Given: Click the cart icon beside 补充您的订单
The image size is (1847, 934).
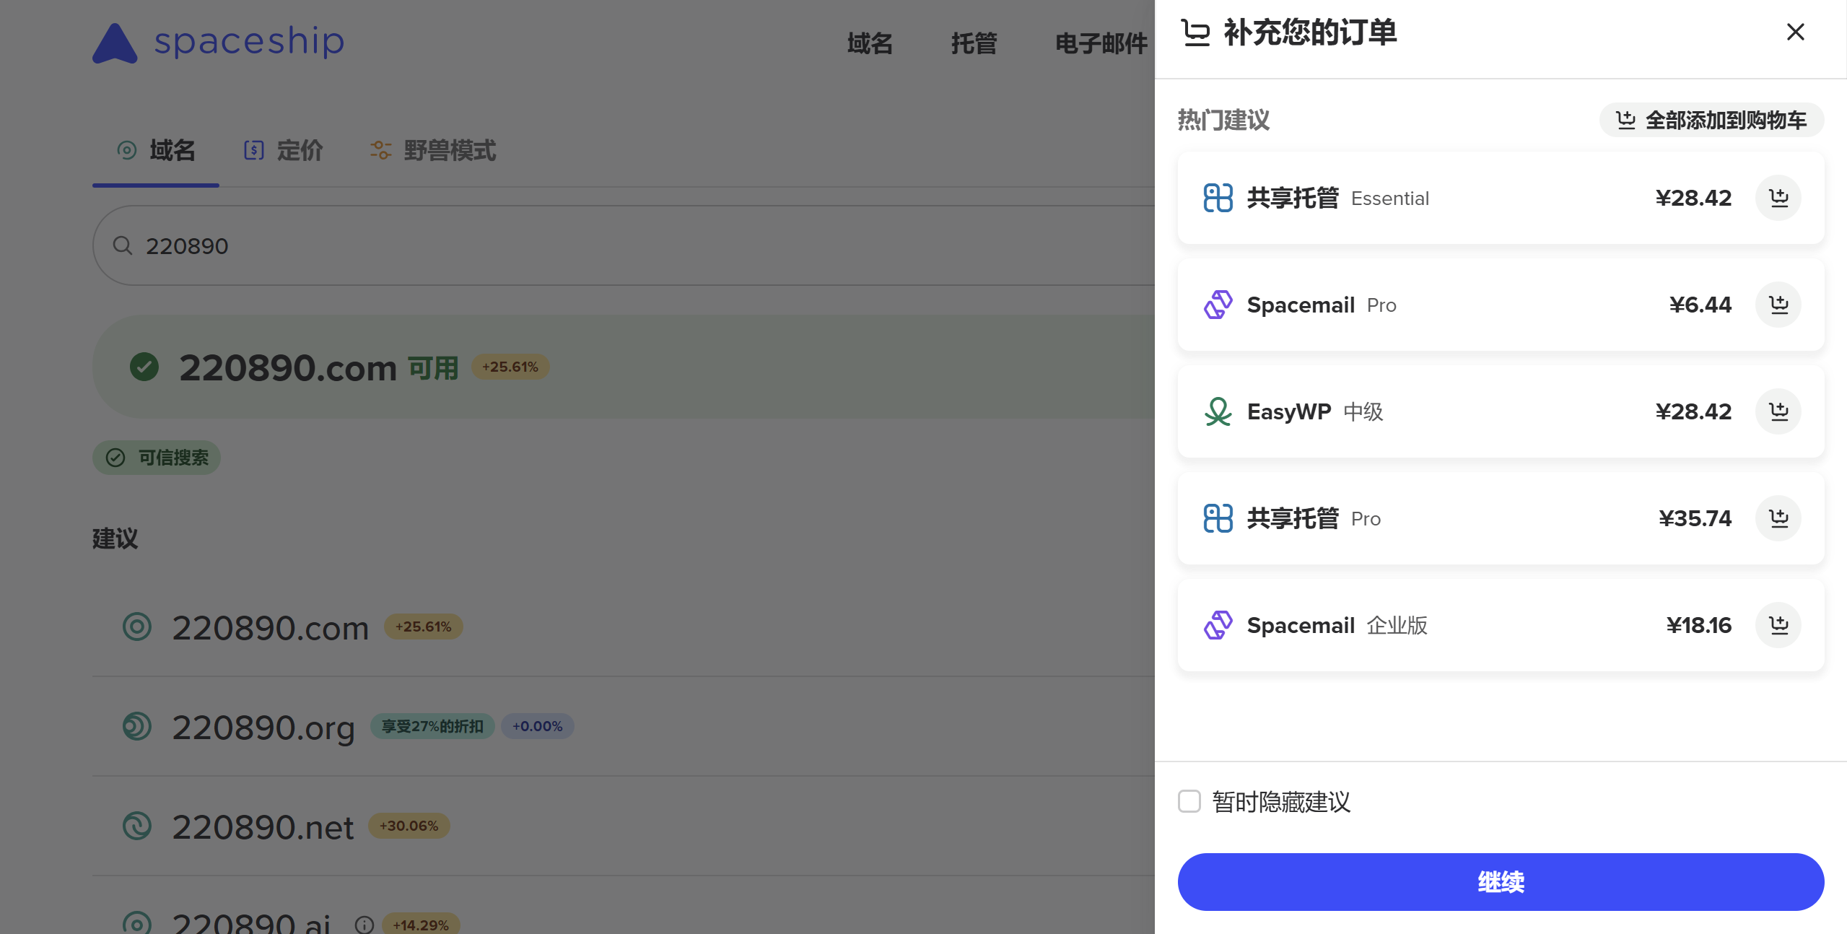Looking at the screenshot, I should click(x=1195, y=33).
